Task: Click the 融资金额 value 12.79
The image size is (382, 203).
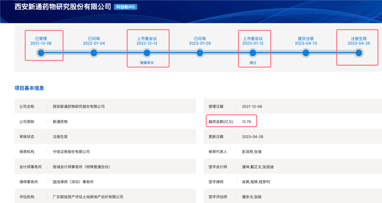Action: (246, 121)
